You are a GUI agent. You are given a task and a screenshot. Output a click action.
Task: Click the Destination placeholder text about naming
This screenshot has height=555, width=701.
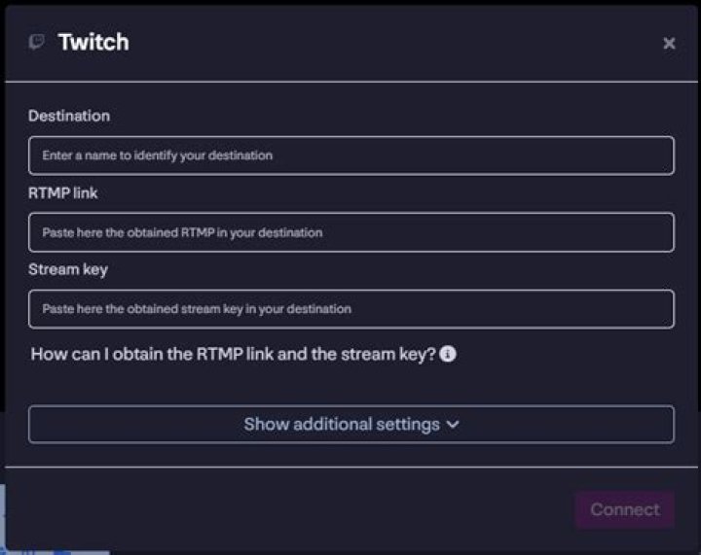158,156
